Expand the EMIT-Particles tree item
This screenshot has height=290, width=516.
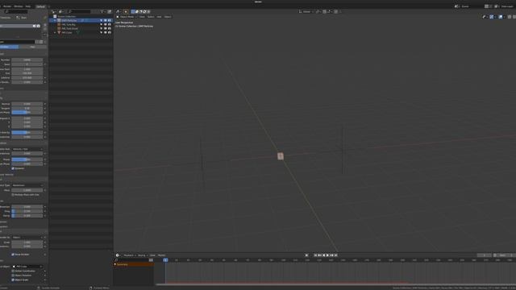(x=55, y=20)
